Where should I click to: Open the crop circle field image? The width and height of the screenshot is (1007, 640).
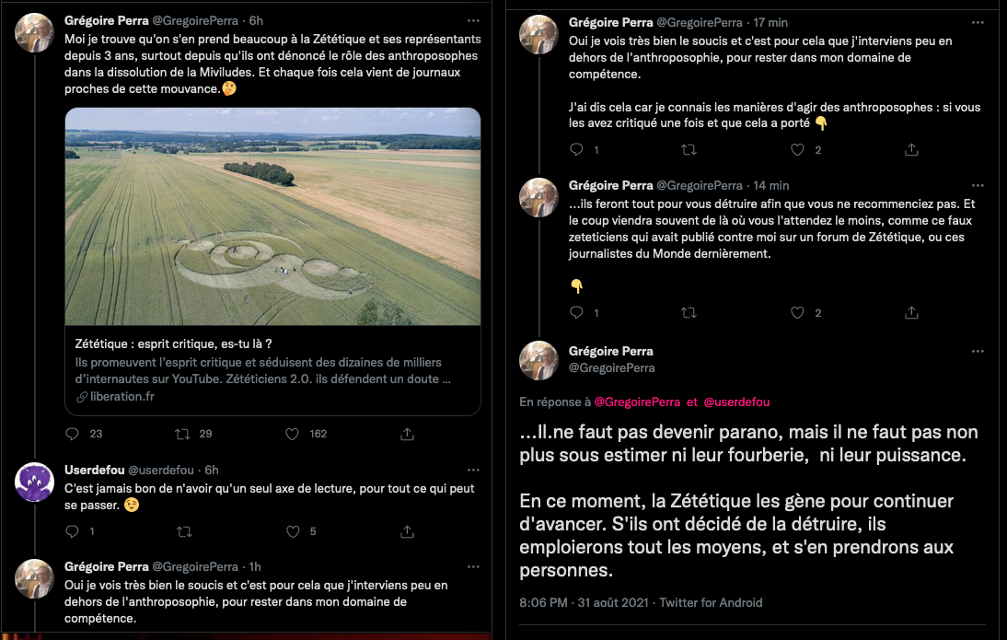(272, 216)
